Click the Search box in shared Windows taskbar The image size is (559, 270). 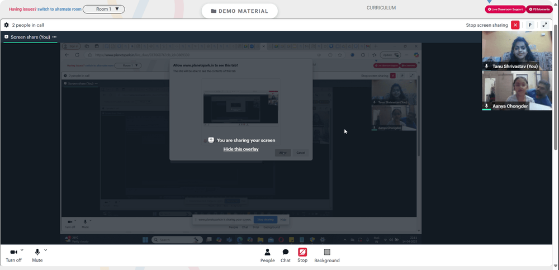pos(177,240)
